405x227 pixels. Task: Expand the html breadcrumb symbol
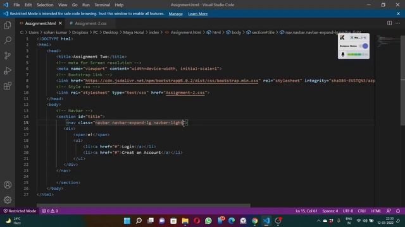coord(214,32)
